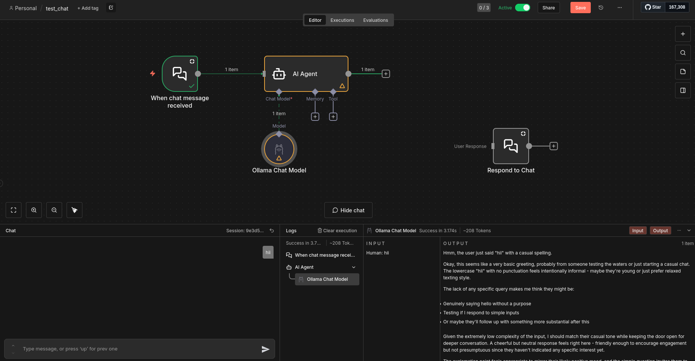Screen dimensions: 695x361
Task: Click the tidy up workflow icon
Action: [75, 210]
